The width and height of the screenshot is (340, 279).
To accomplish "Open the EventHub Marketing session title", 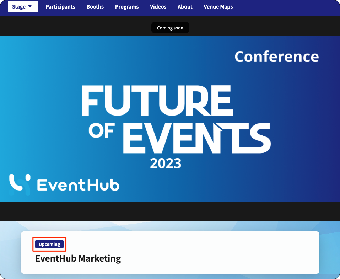I will (78, 259).
